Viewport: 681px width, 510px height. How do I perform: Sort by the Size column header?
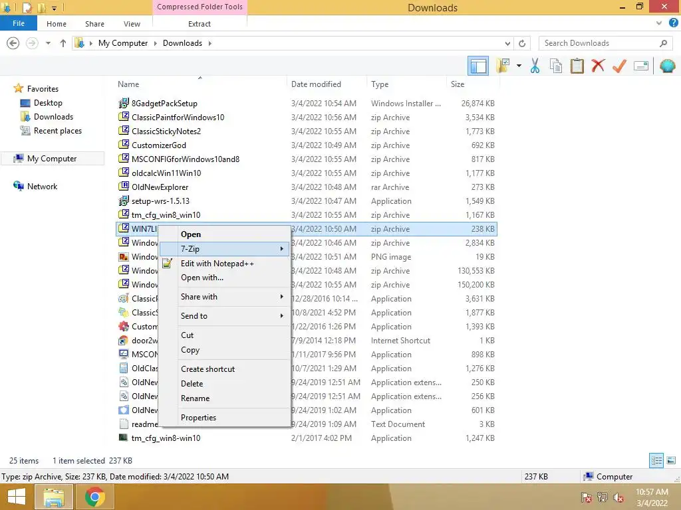click(458, 84)
